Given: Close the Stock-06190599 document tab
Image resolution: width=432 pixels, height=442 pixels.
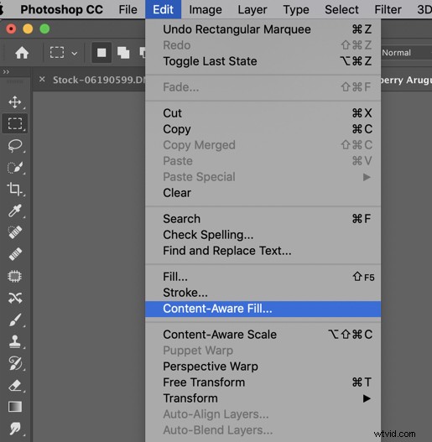Looking at the screenshot, I should 42,79.
